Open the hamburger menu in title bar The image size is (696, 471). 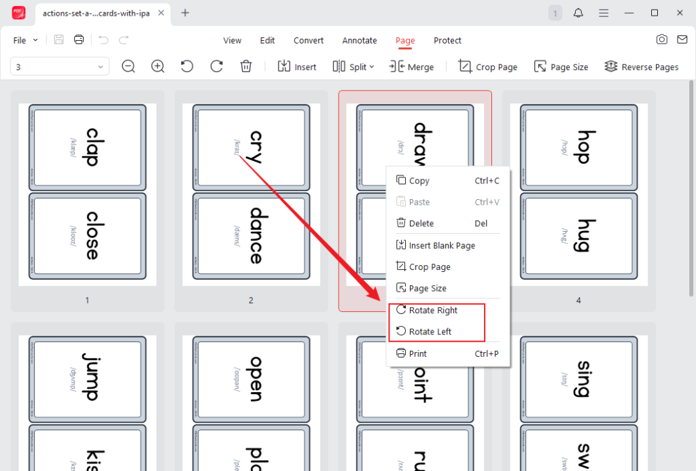pos(604,14)
